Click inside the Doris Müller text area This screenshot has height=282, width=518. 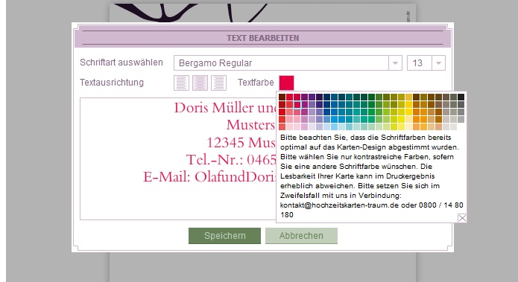tap(178, 158)
